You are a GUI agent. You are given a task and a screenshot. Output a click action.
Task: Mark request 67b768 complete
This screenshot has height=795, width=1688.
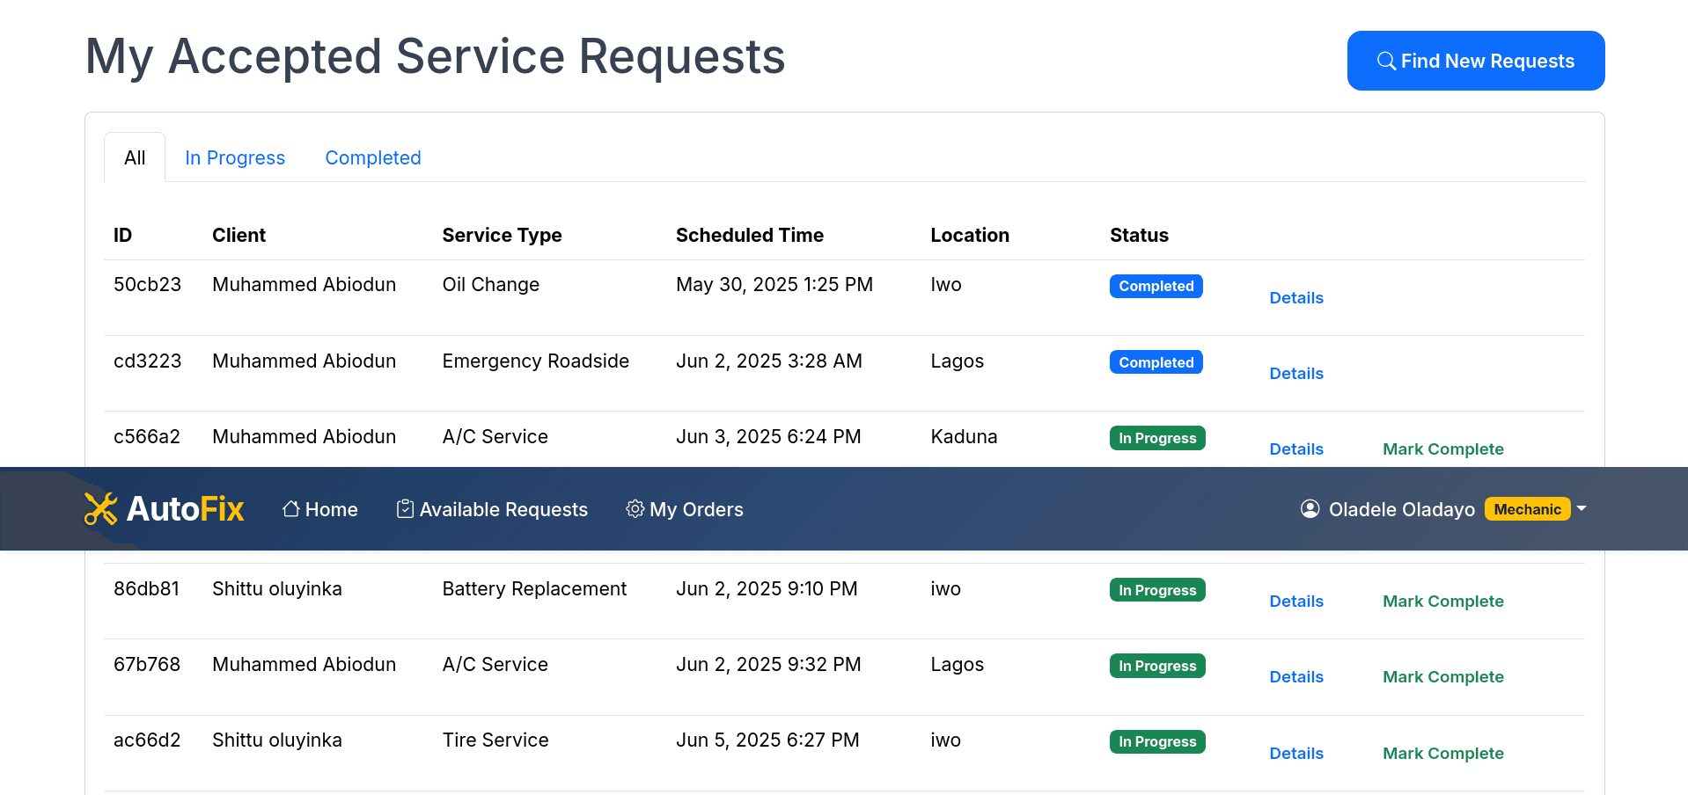(1443, 677)
